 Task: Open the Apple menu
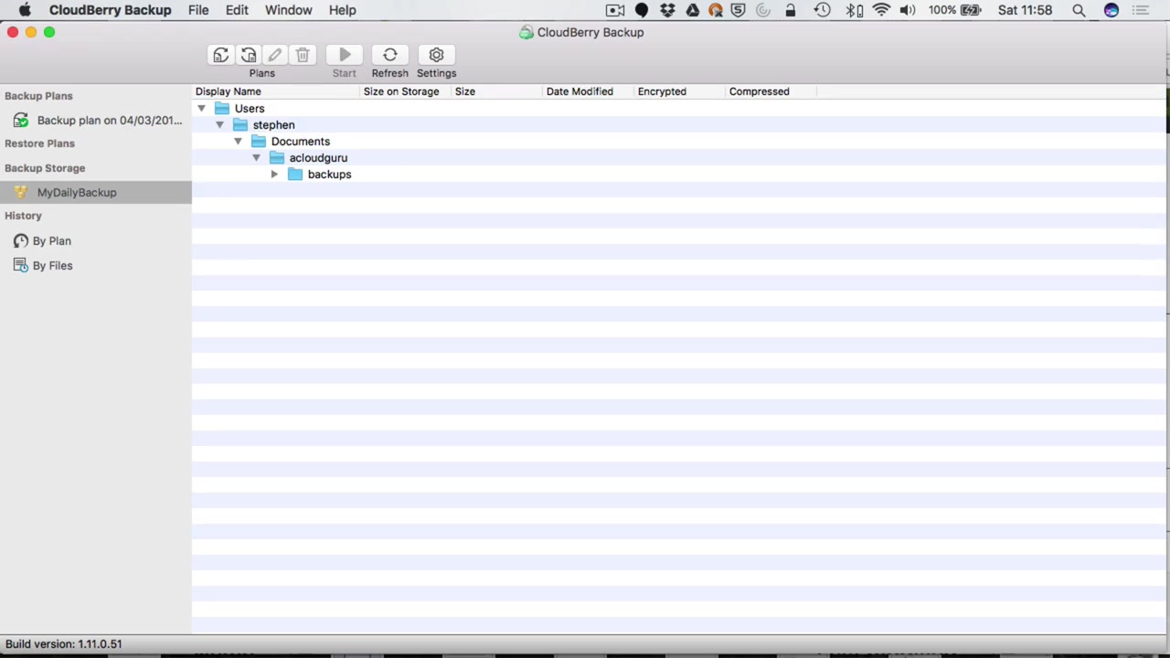pyautogui.click(x=25, y=10)
